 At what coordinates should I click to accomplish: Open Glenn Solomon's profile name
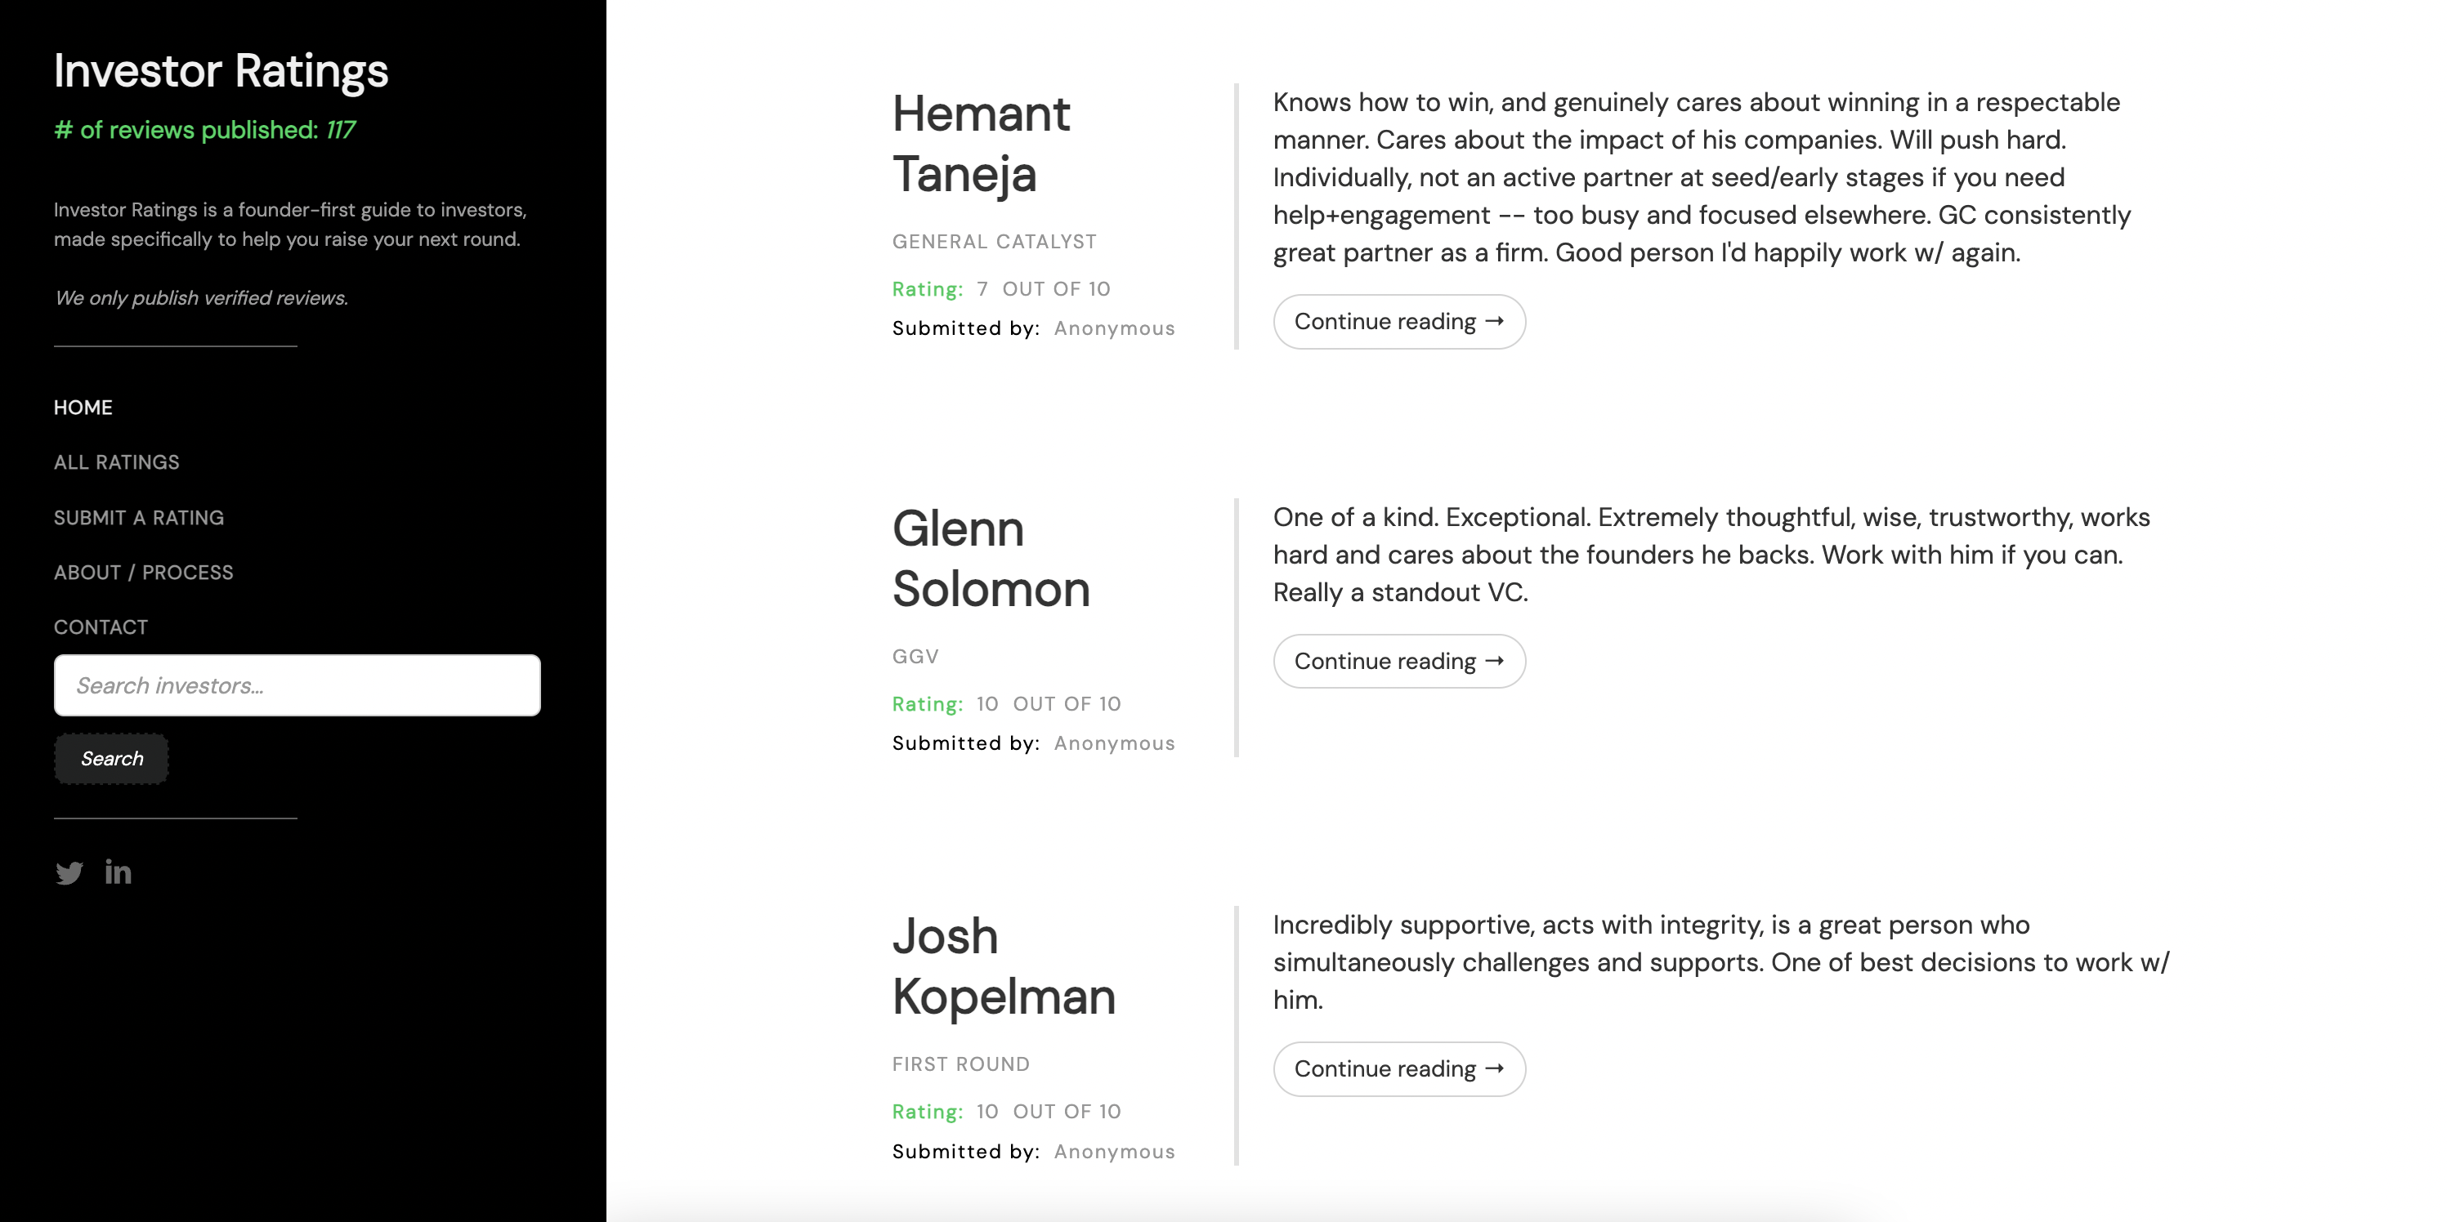point(990,560)
